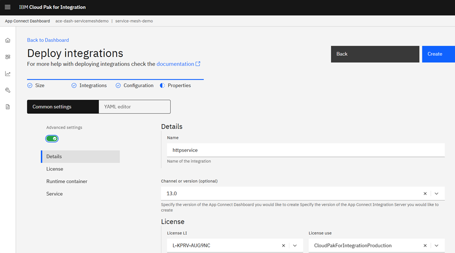
Task: Toggle the Advanced settings switch off
Action: [x=52, y=139]
